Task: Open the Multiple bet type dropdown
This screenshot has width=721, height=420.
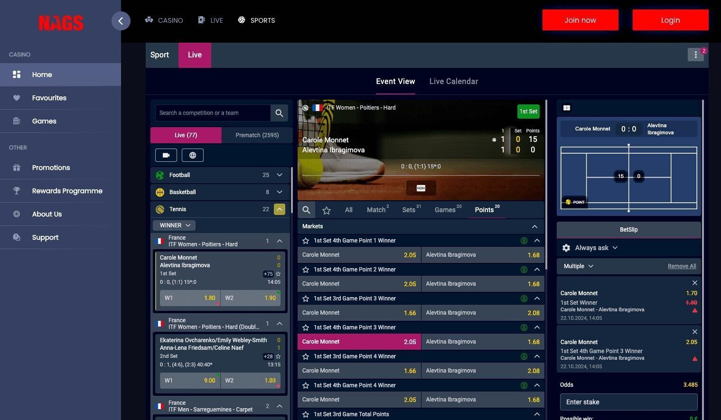Action: [579, 266]
